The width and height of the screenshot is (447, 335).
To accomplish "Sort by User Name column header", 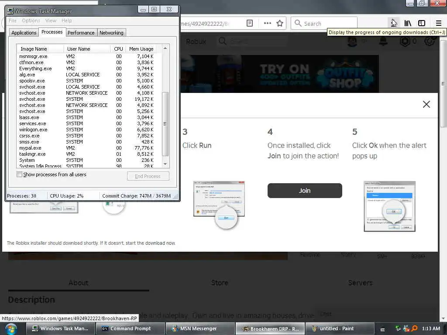I will tap(87, 49).
